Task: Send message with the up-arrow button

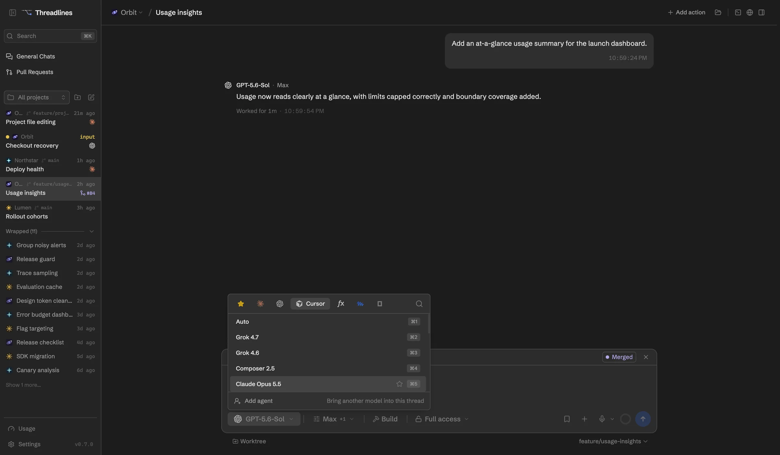Action: pos(643,419)
